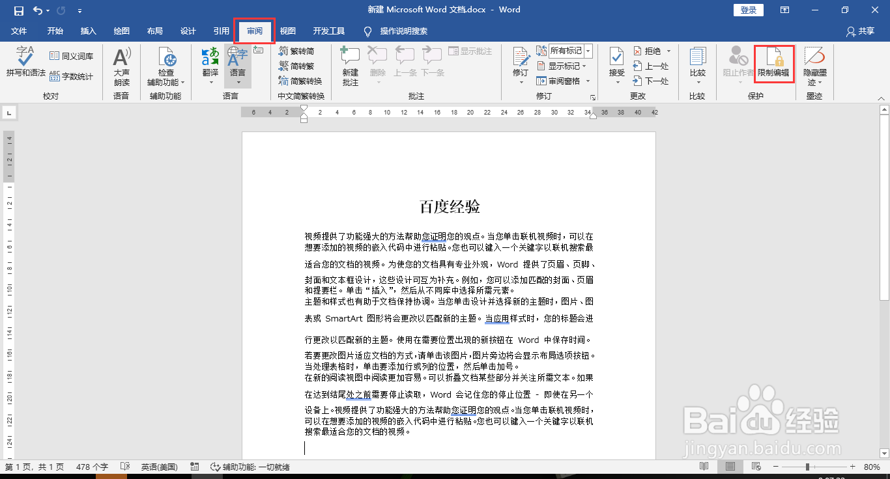Image resolution: width=890 pixels, height=479 pixels.
Task: Open 检查辅助功能 accessibility checker
Action: [165, 66]
